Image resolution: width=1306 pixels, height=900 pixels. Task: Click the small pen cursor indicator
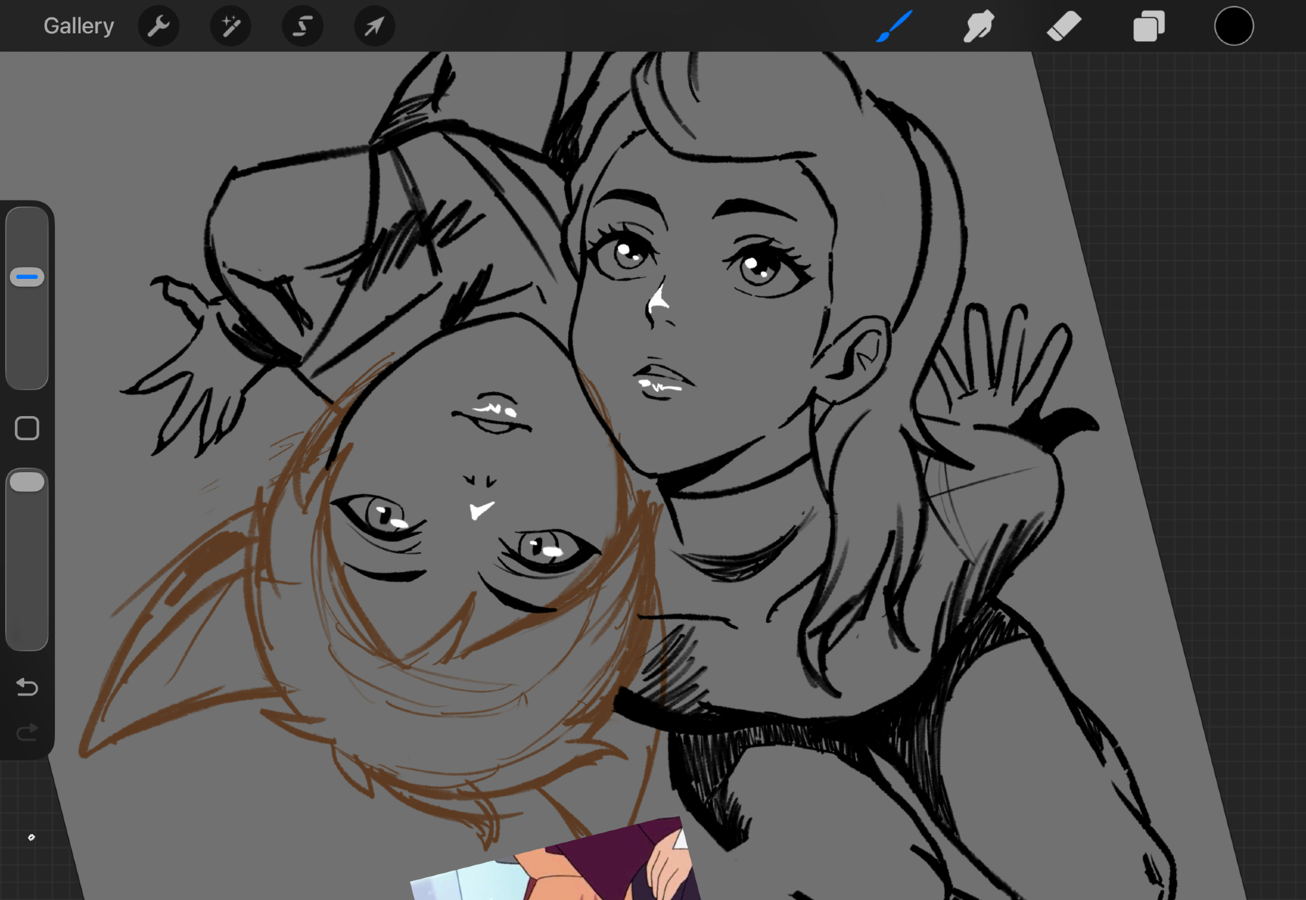click(x=31, y=837)
